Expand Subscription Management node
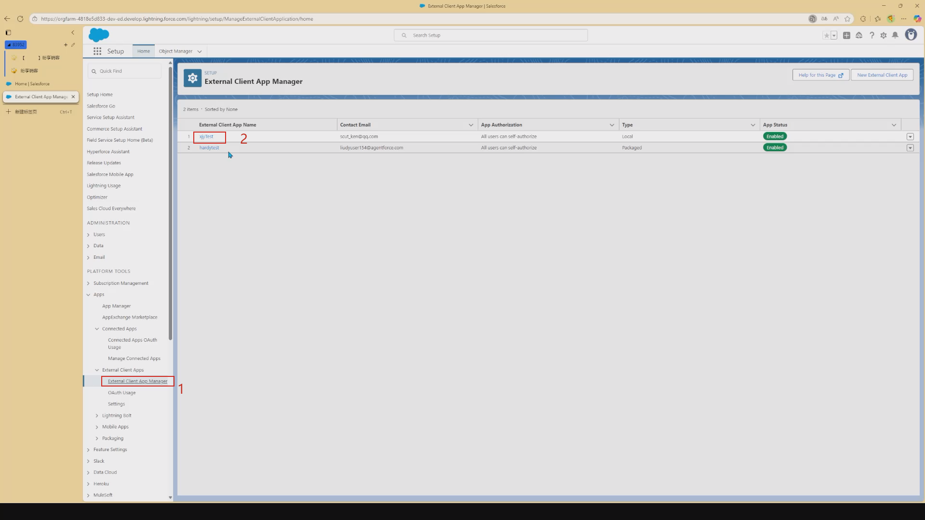Screen dimensions: 925x520 (88, 283)
